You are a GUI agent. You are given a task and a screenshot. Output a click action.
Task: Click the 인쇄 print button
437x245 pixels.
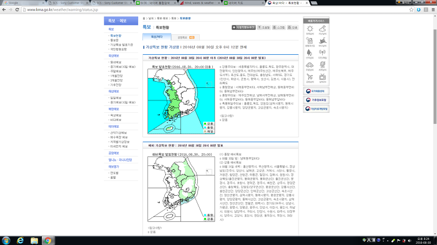click(293, 27)
